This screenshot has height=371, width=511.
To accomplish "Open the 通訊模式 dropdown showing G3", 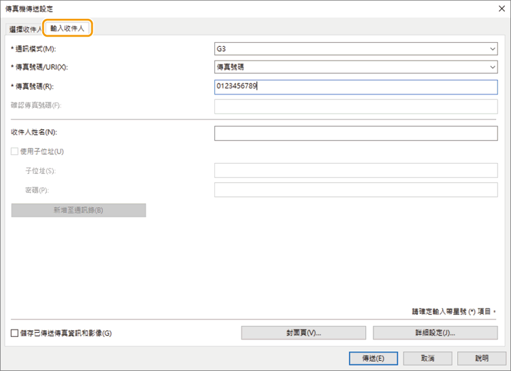I will click(x=356, y=49).
